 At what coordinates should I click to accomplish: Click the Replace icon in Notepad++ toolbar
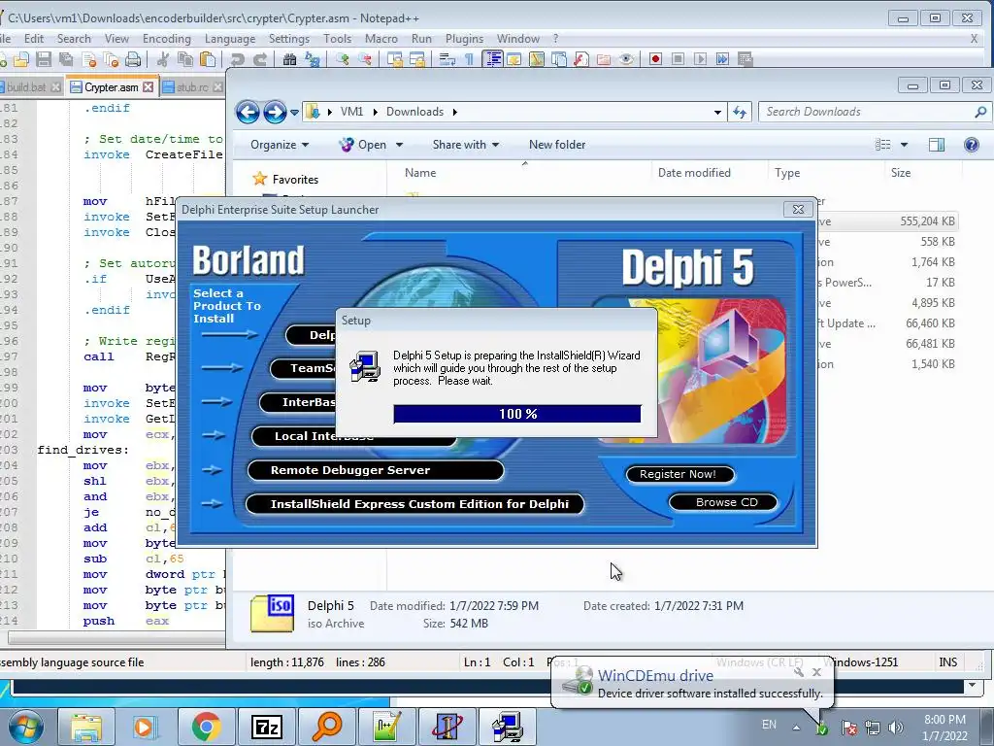click(x=312, y=59)
